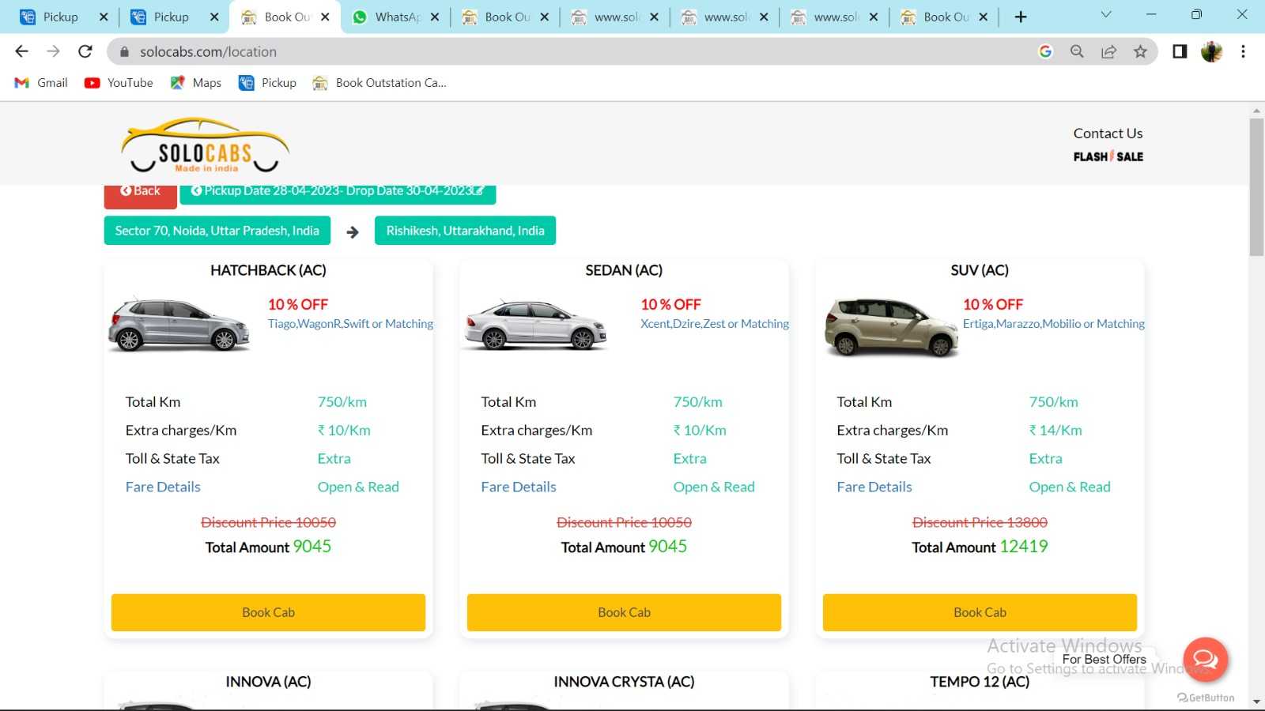Click the red Back button
This screenshot has height=711, width=1265.
coord(140,195)
